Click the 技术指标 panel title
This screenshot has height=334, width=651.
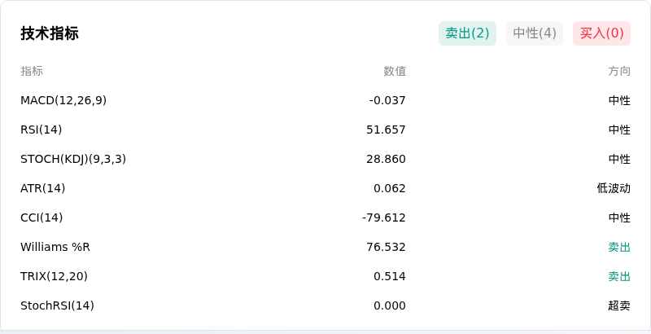point(50,33)
